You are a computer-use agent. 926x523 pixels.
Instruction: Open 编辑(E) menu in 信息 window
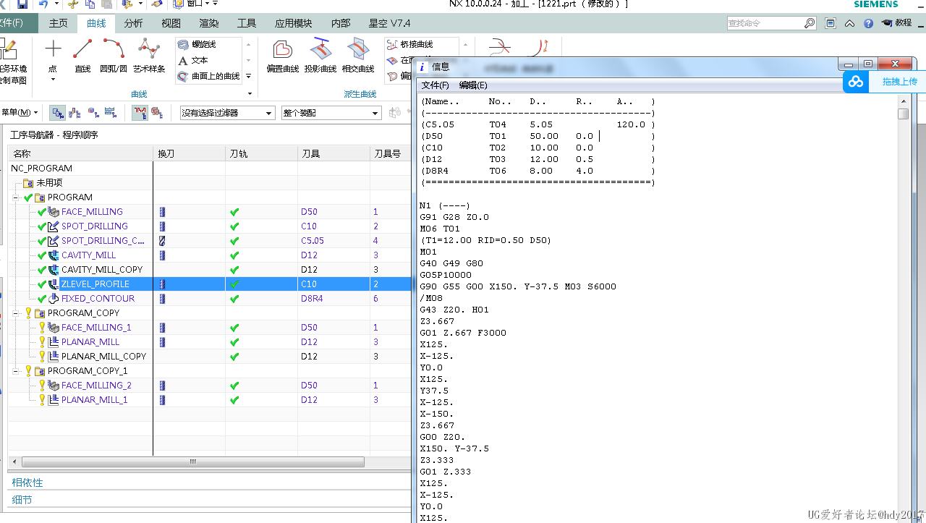click(x=473, y=85)
